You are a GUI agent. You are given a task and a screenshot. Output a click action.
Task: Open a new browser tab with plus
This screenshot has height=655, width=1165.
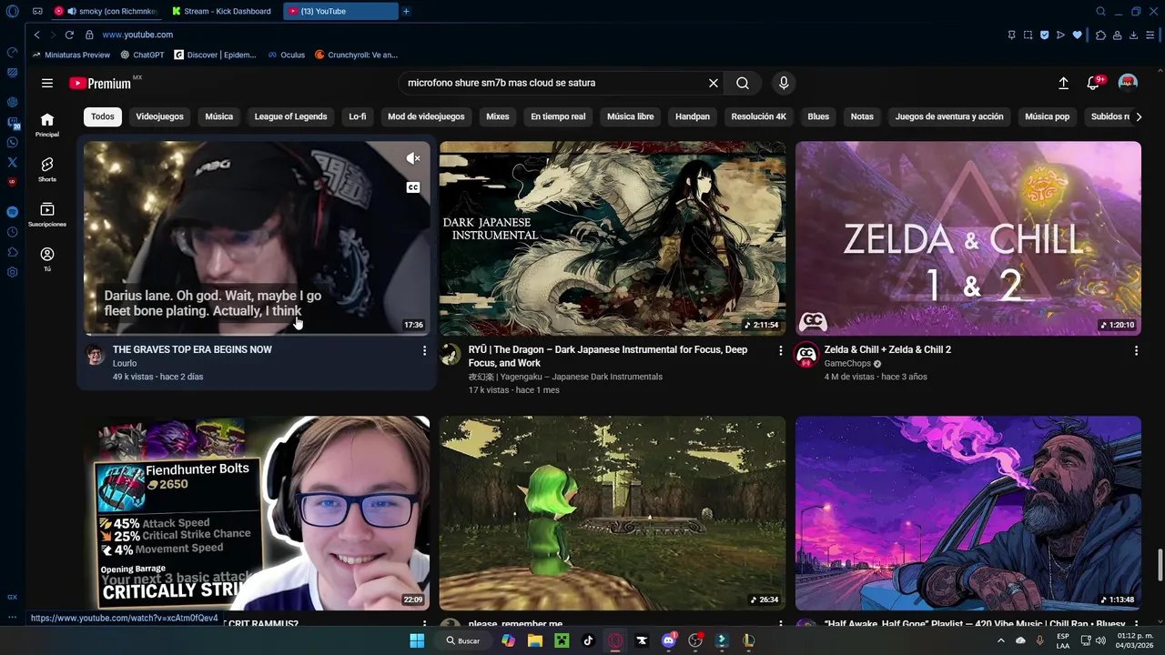406,11
